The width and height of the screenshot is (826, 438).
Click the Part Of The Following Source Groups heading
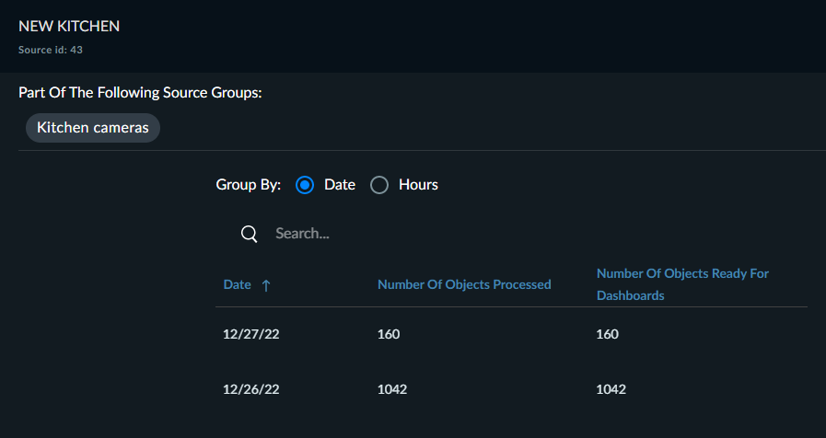coord(140,93)
